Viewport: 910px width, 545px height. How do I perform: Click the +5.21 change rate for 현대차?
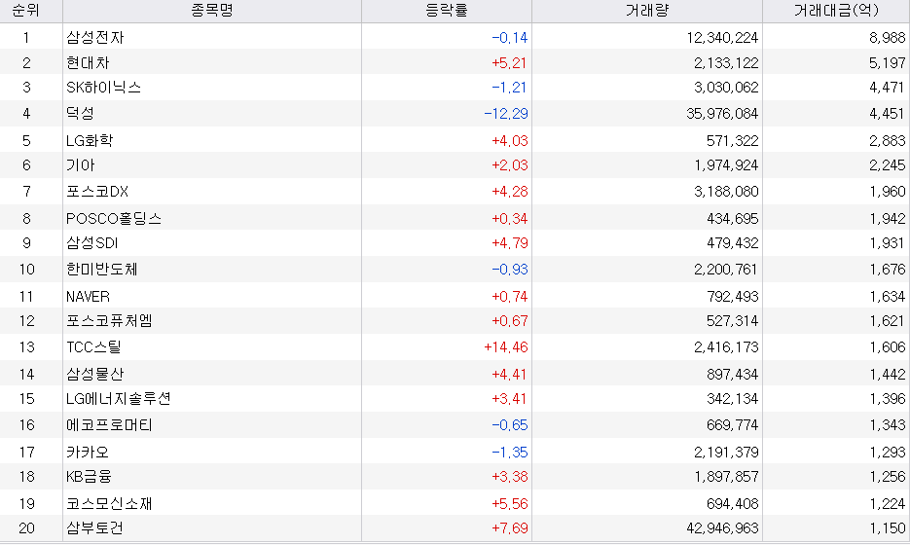tap(510, 63)
